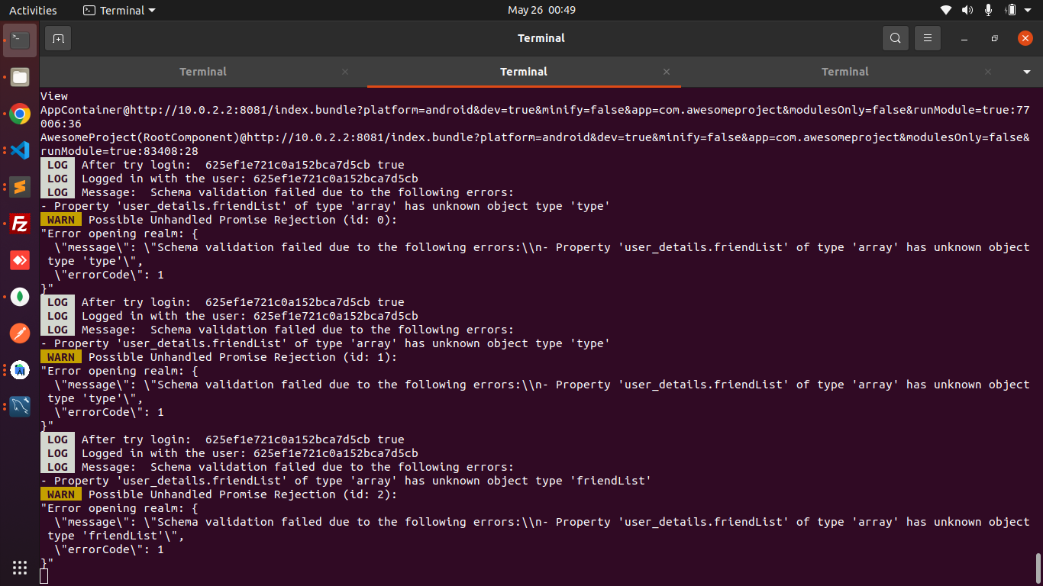Open the terminal hamburger menu

click(928, 38)
